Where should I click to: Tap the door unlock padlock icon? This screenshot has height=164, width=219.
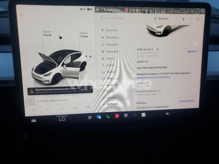(x=60, y=37)
